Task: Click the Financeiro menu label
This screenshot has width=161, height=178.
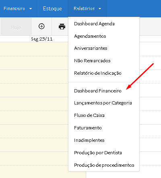Action: [x=14, y=8]
